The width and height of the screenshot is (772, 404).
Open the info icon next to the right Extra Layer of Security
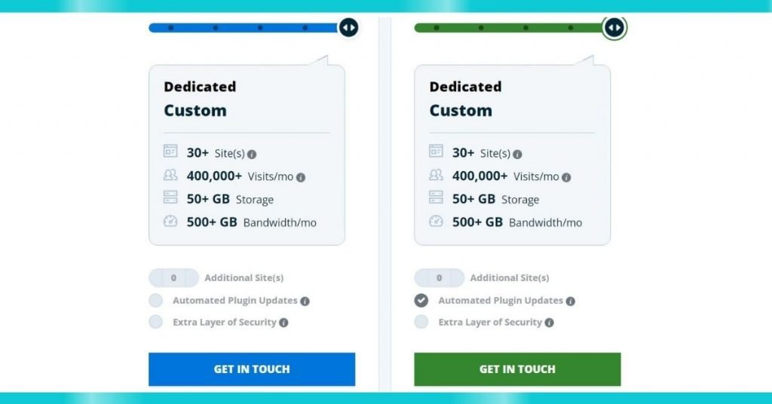coord(549,323)
